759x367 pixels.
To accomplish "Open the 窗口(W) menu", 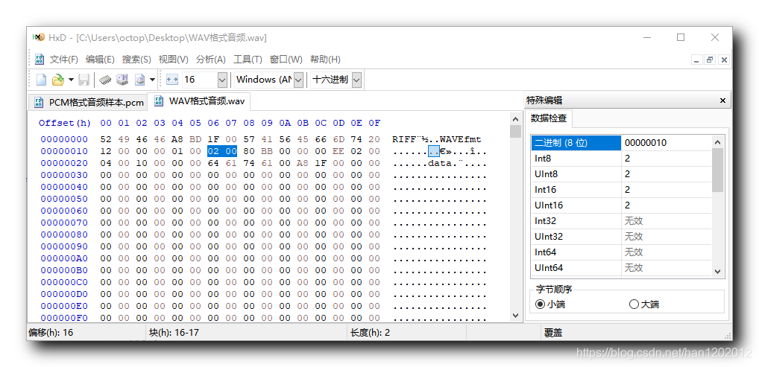I will 286,60.
